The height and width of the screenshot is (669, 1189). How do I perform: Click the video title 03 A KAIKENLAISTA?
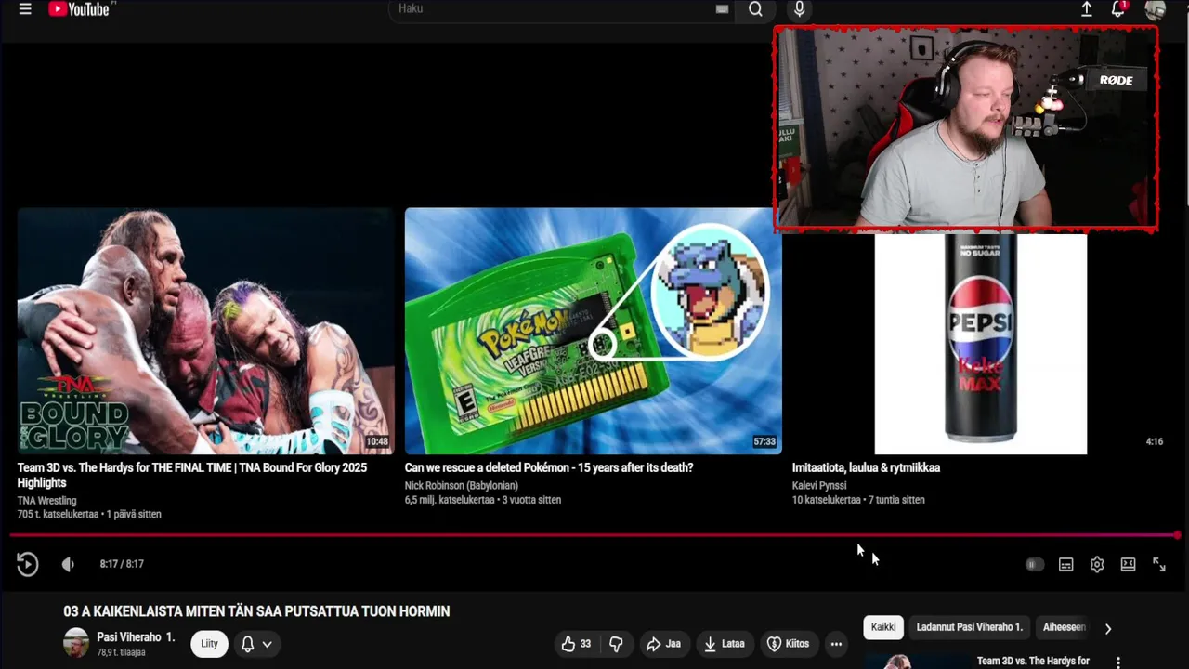click(x=256, y=611)
